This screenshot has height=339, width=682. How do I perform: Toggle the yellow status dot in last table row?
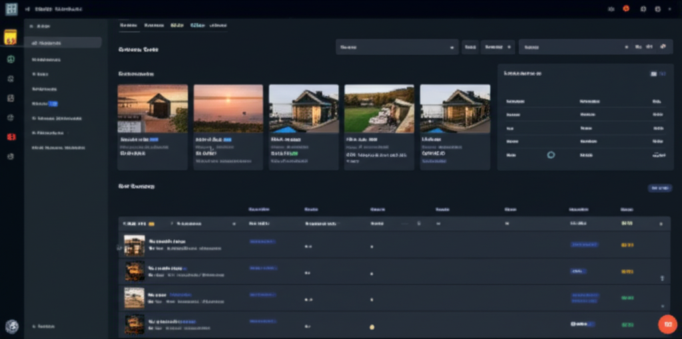pyautogui.click(x=372, y=326)
